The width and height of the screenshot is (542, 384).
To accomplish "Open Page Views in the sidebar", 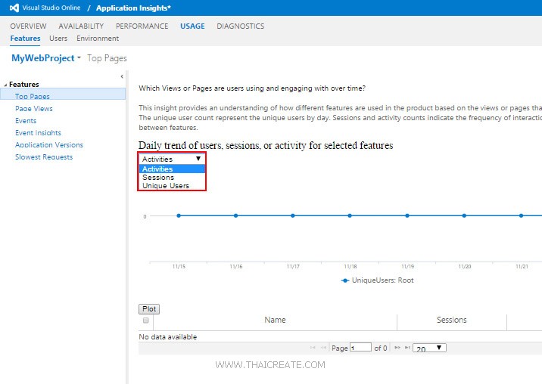I will (x=34, y=108).
